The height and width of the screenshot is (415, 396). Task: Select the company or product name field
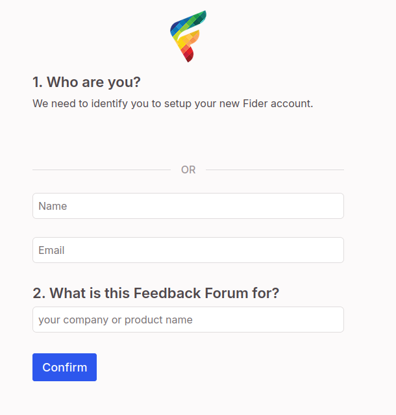pos(188,320)
